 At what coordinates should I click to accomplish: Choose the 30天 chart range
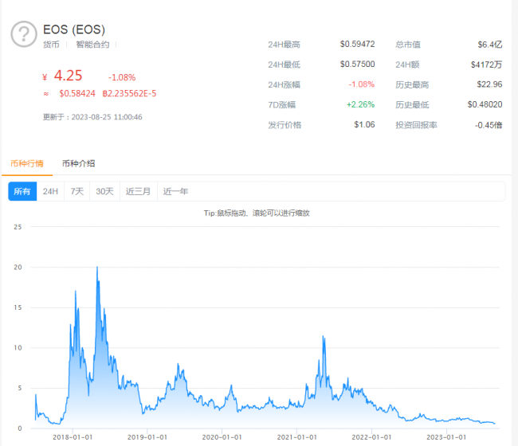coord(104,191)
